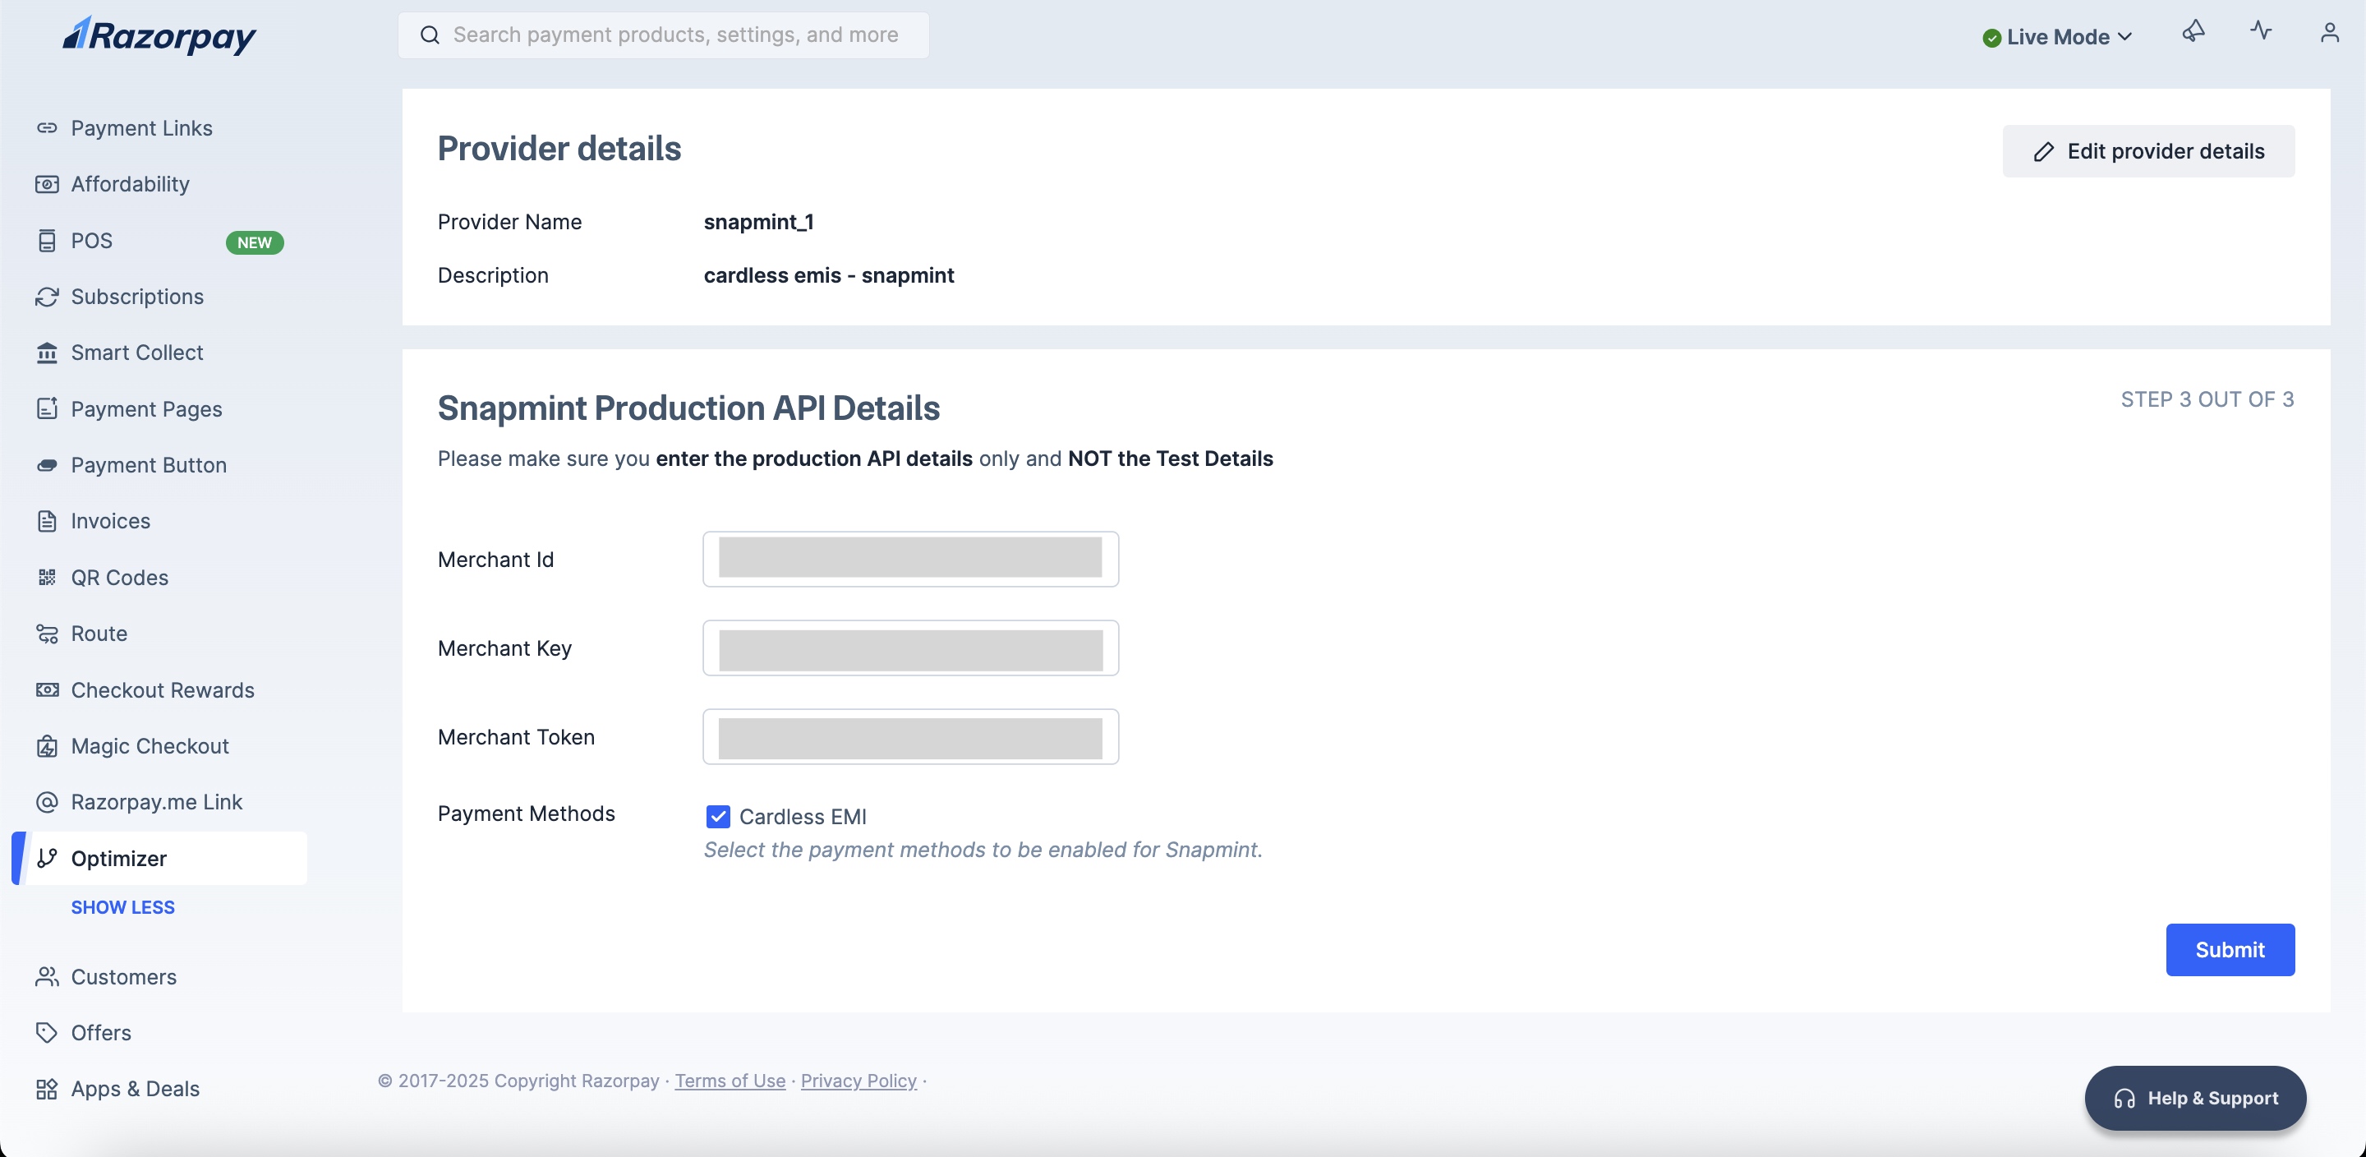Click the Payment Pages icon
The width and height of the screenshot is (2366, 1157).
click(47, 409)
